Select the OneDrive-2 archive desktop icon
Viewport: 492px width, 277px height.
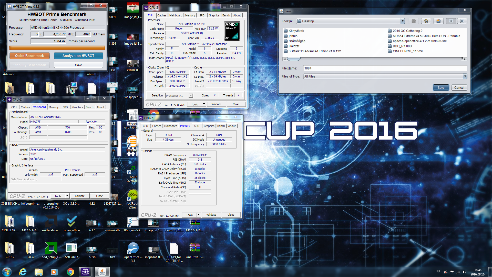coord(194,250)
